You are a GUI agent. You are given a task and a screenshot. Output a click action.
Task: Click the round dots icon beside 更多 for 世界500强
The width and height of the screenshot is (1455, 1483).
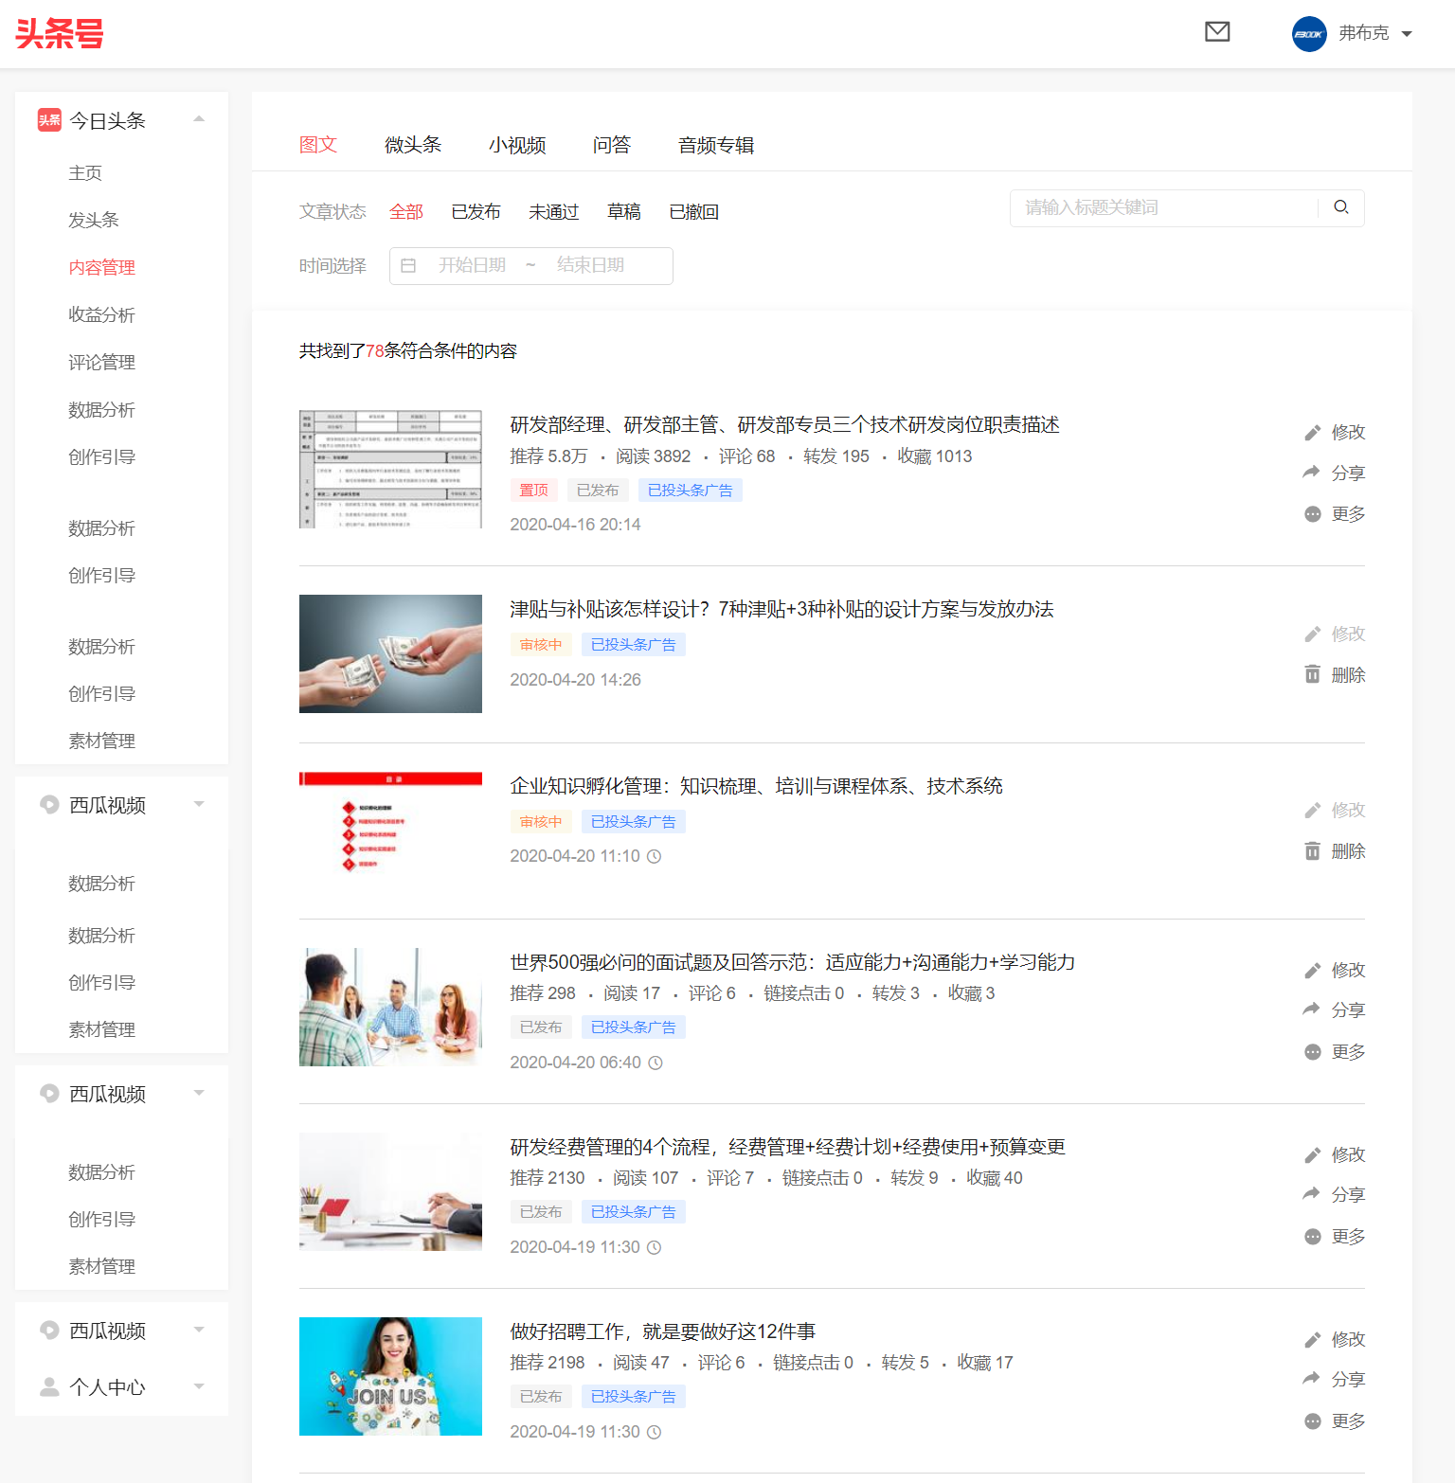(1312, 1052)
